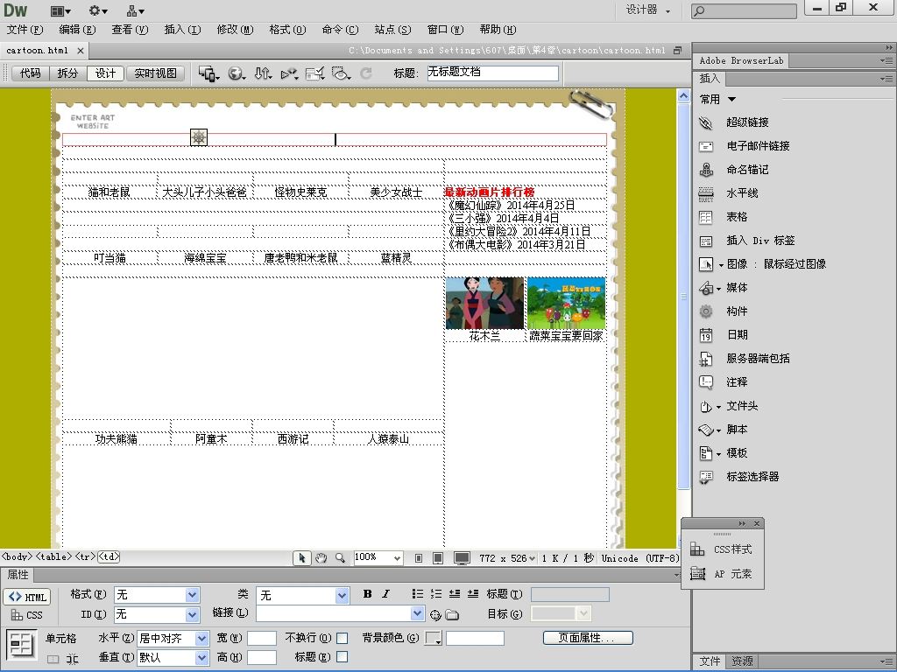Screen dimensions: 897x672
Task: Open the AP Elements (AP 元素) panel
Action: [x=722, y=574]
